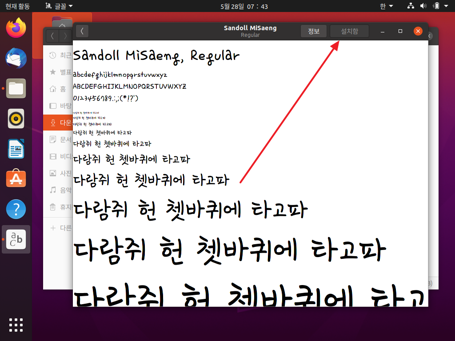The height and width of the screenshot is (341, 455).
Task: Select Videos (비디) in the Files sidebar
Action: (x=58, y=156)
